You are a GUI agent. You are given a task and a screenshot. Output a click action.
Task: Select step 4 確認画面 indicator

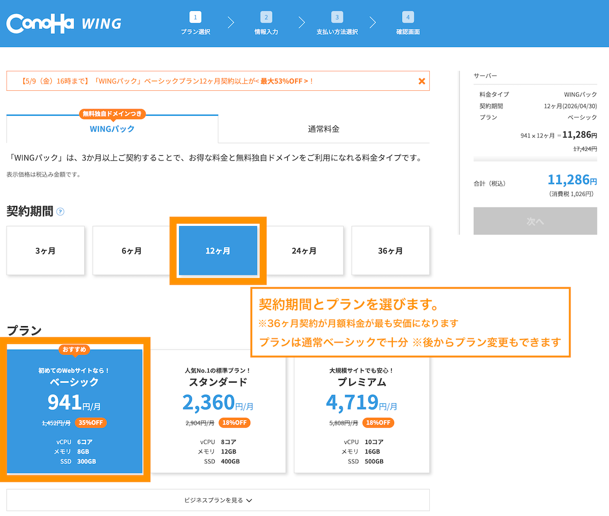pyautogui.click(x=408, y=23)
